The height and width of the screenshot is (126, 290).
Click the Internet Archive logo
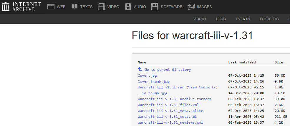click(21, 7)
